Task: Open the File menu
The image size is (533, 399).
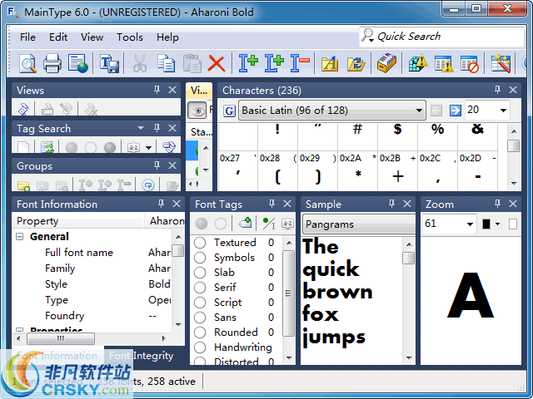Action: [x=27, y=37]
